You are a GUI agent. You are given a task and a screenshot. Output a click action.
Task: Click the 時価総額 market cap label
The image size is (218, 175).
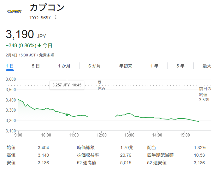86,148
